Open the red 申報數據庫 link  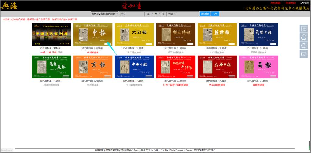[93, 53]
